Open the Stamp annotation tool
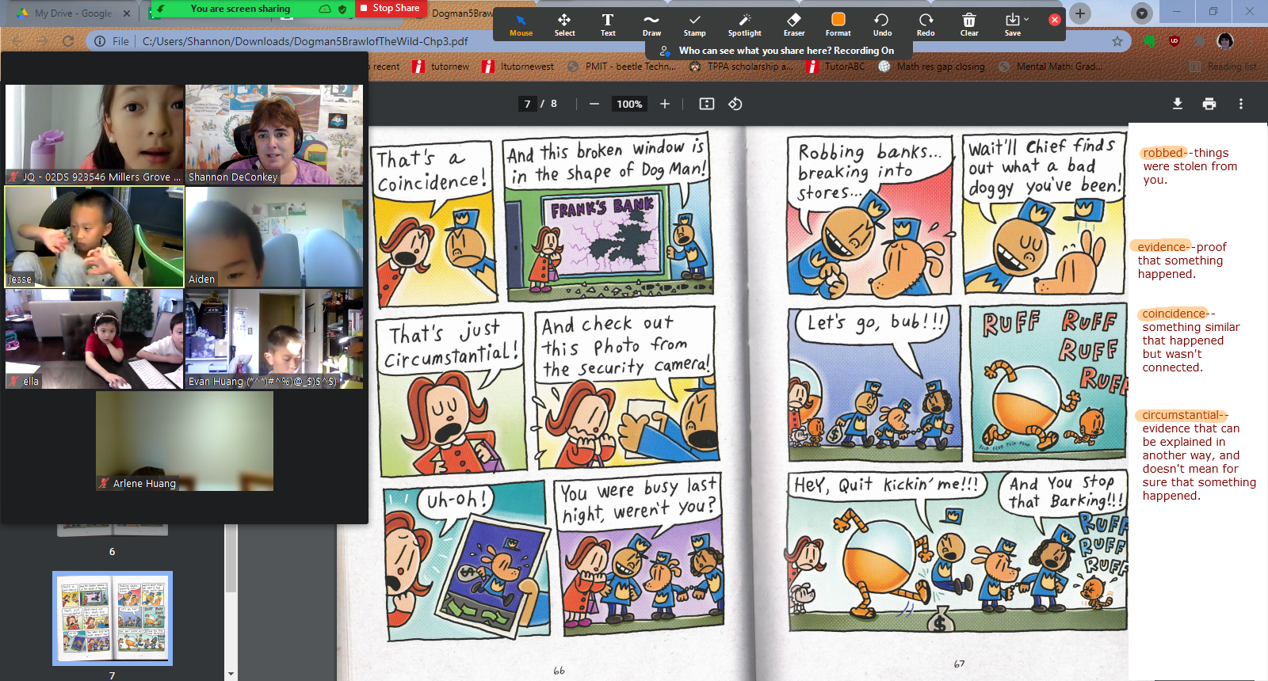Viewport: 1268px width, 681px height. (x=694, y=25)
